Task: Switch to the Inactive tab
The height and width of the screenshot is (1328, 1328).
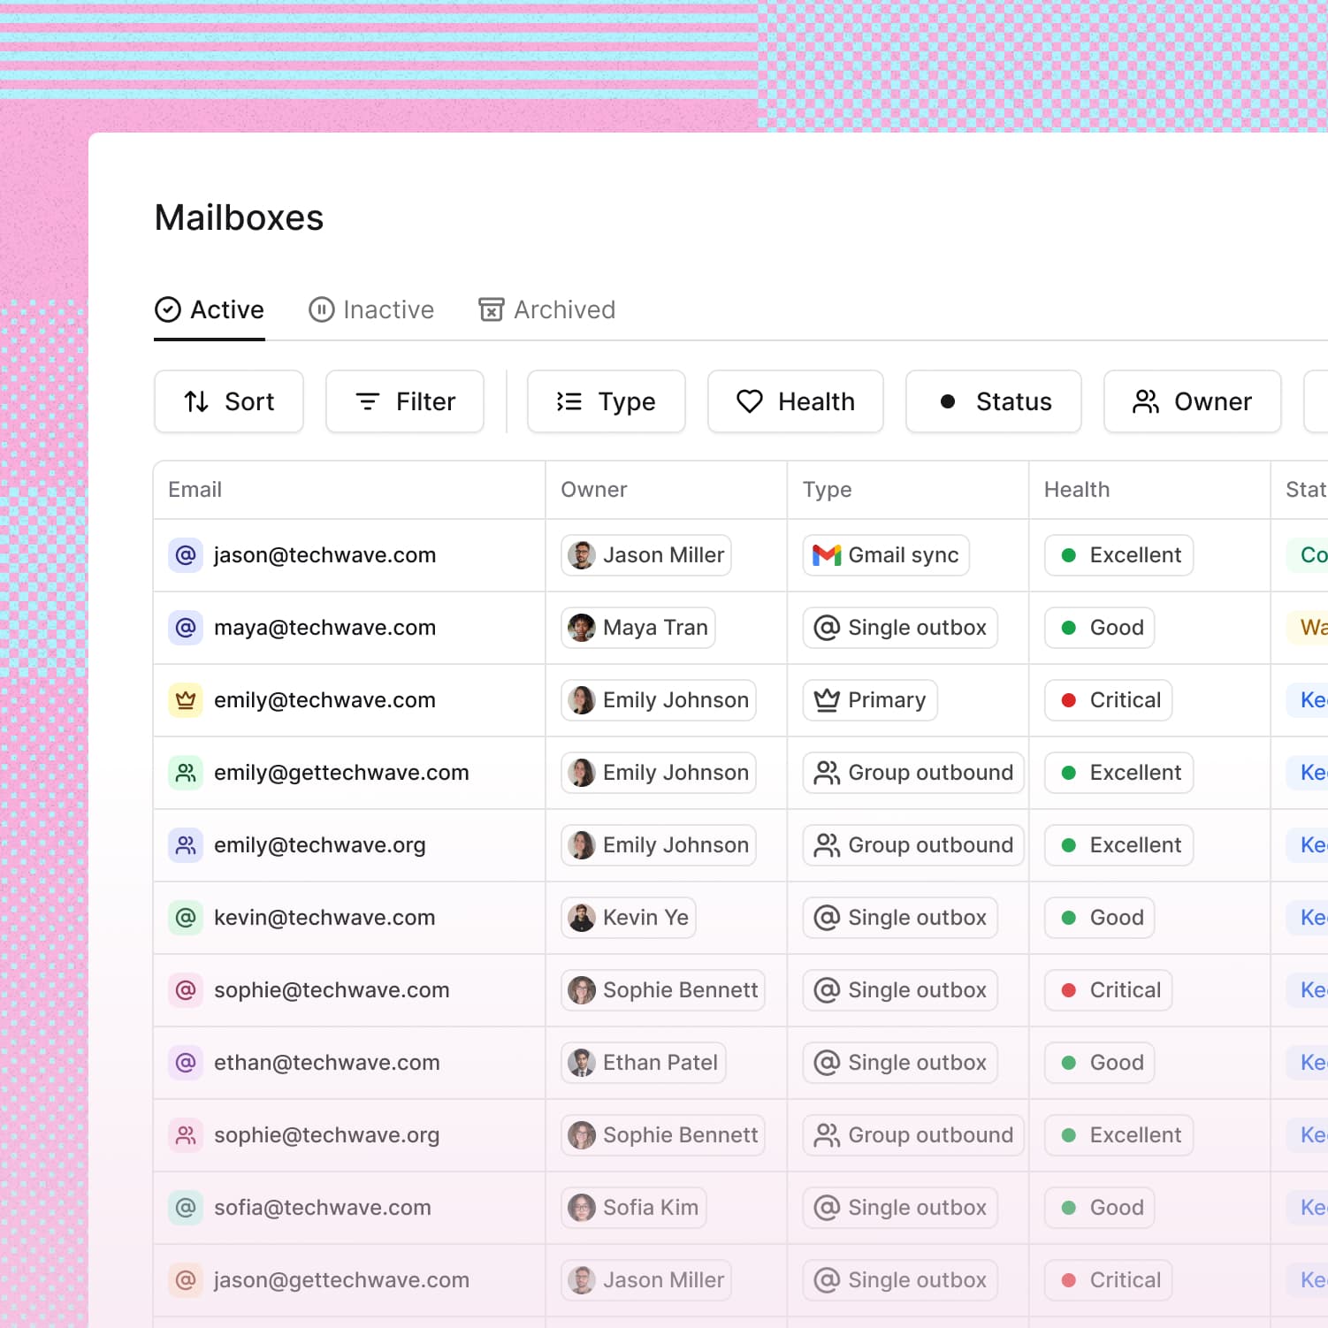Action: pos(371,309)
